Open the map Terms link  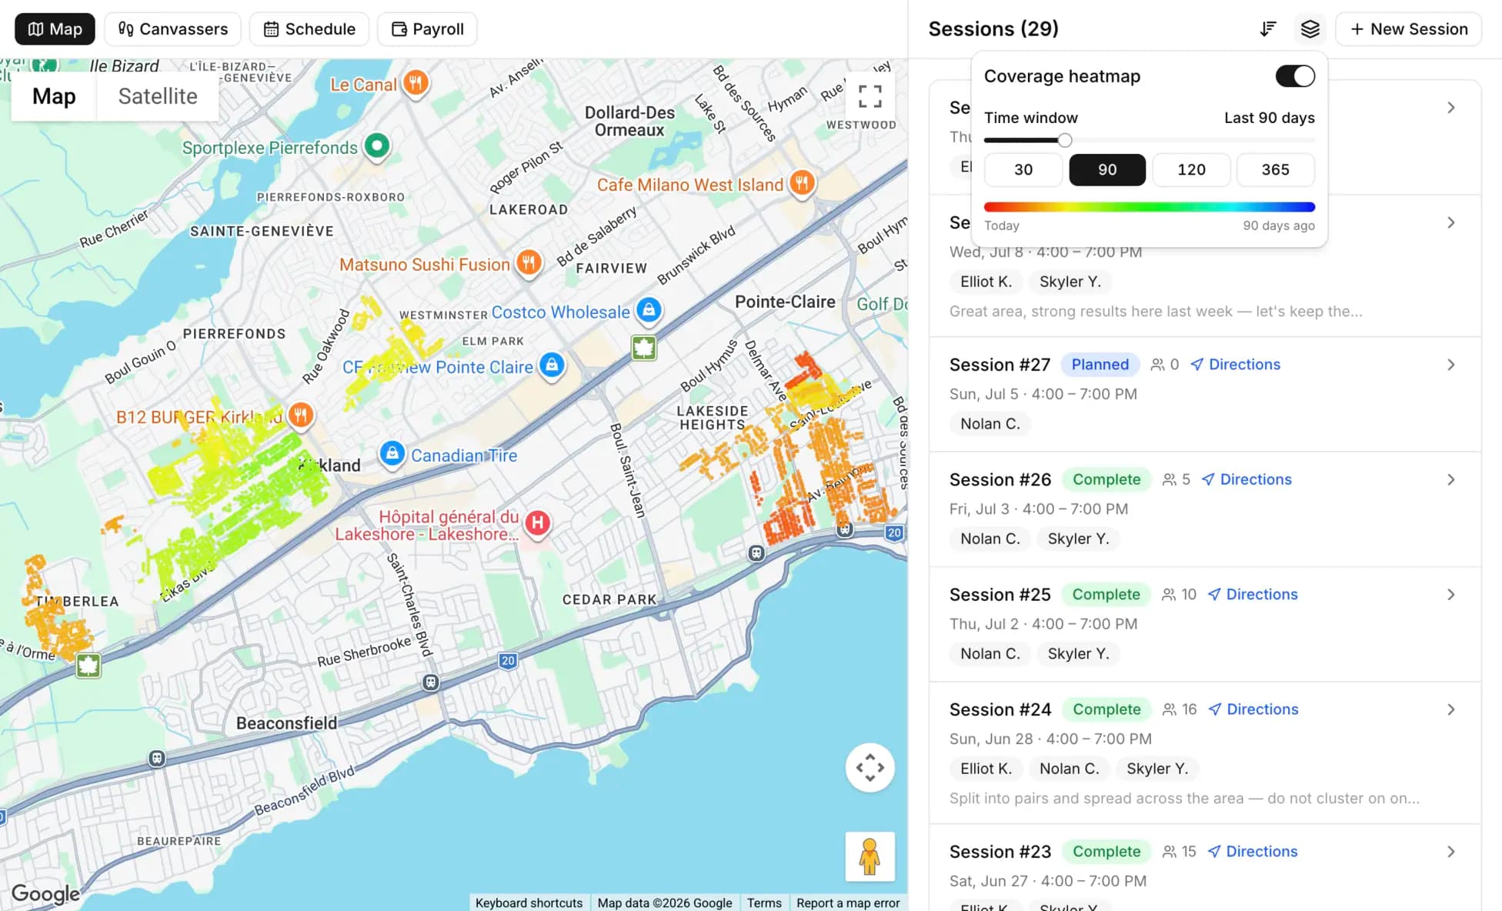[x=764, y=903]
